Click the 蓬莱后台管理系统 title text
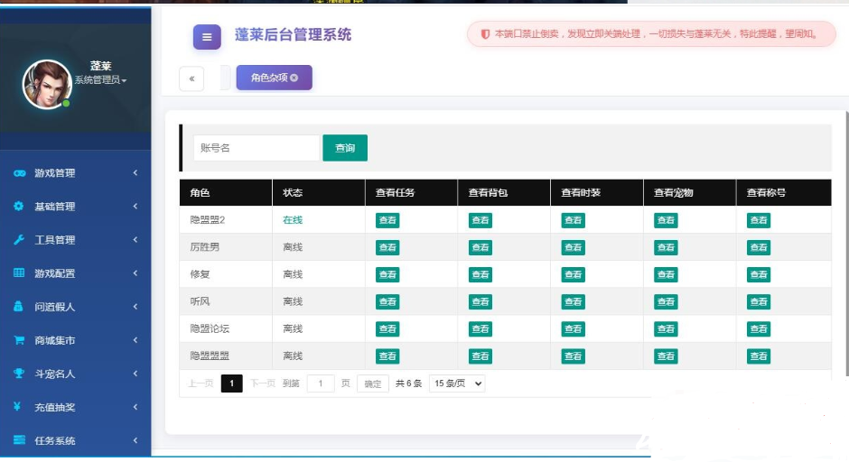849x462 pixels. tap(293, 34)
